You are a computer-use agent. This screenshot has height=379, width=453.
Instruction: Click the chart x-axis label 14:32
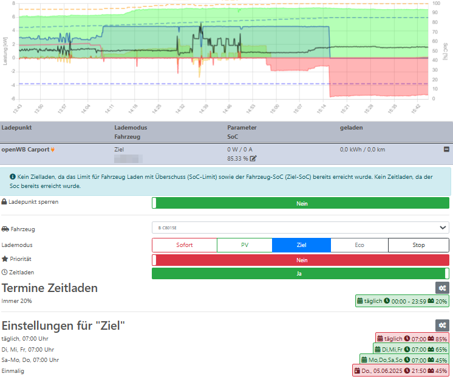pyautogui.click(x=180, y=109)
